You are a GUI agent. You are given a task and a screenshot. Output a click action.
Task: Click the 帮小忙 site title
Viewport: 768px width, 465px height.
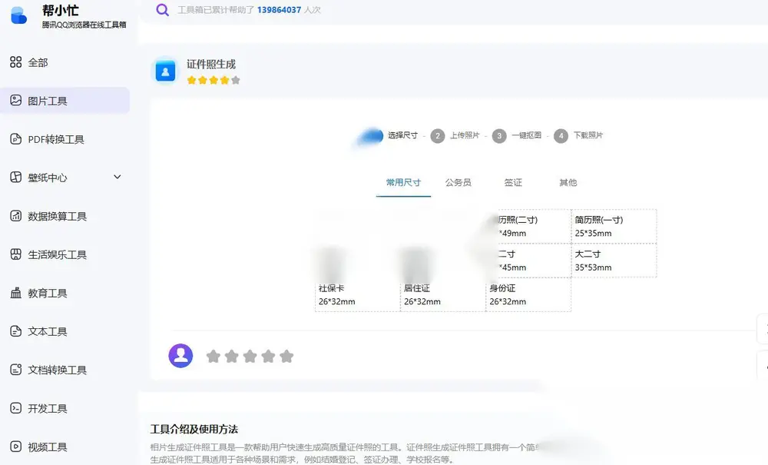coord(60,10)
